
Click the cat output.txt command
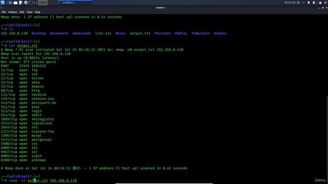pyautogui.click(x=23, y=45)
